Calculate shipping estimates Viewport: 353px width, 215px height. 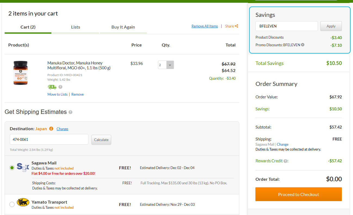[101, 140]
